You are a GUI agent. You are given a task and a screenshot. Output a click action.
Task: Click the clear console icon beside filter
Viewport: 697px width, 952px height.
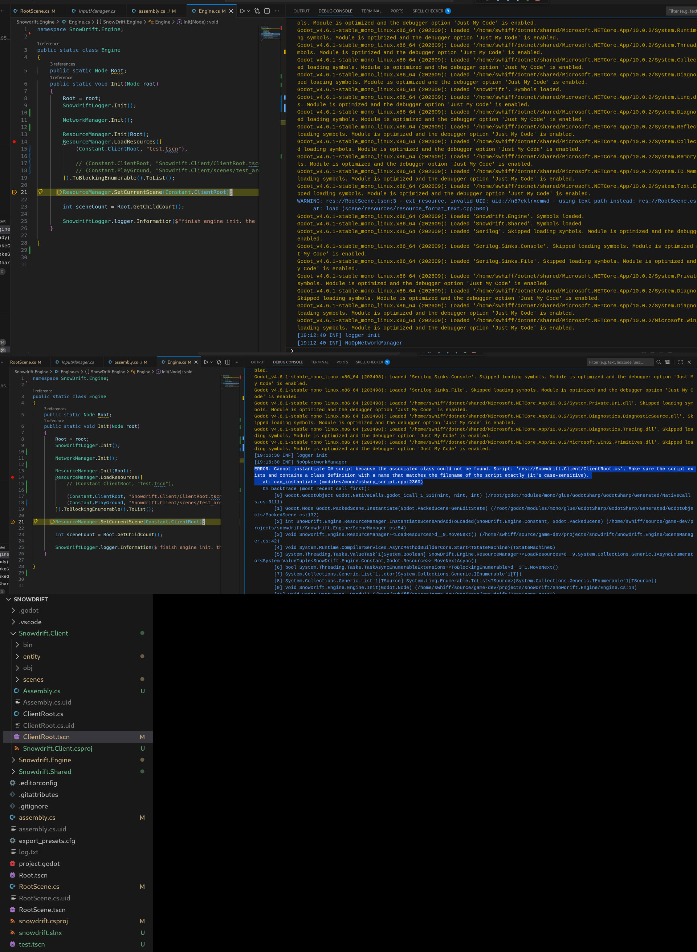pyautogui.click(x=667, y=362)
